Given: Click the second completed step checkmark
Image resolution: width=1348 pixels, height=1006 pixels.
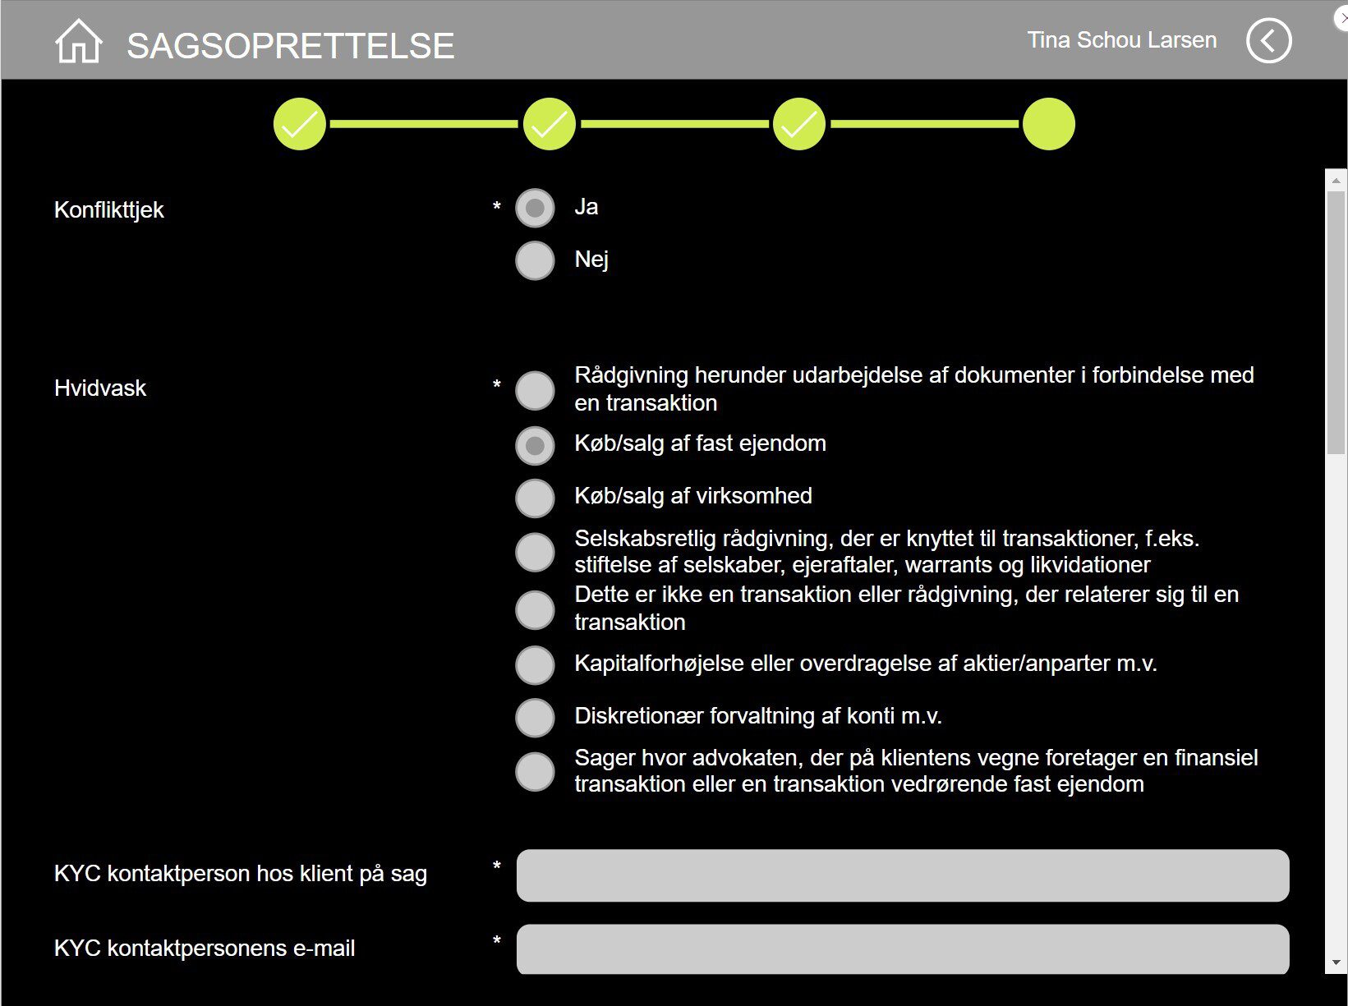Looking at the screenshot, I should [550, 124].
